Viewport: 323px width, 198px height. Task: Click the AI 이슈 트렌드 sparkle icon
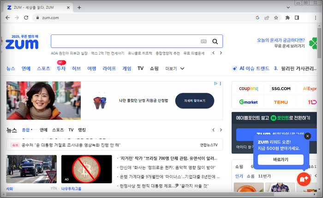[234, 68]
